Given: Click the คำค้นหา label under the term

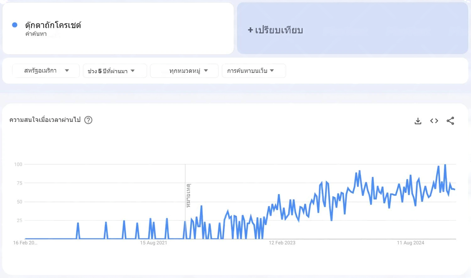Looking at the screenshot, I should [x=36, y=34].
